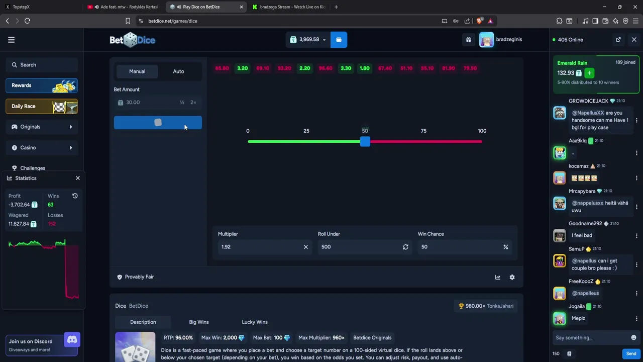Switch to Manual betting mode

(x=137, y=71)
